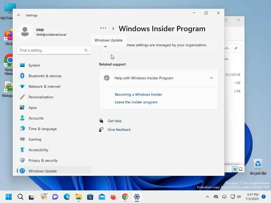Select Gaming in the sidebar
The width and height of the screenshot is (271, 203).
click(x=54, y=139)
